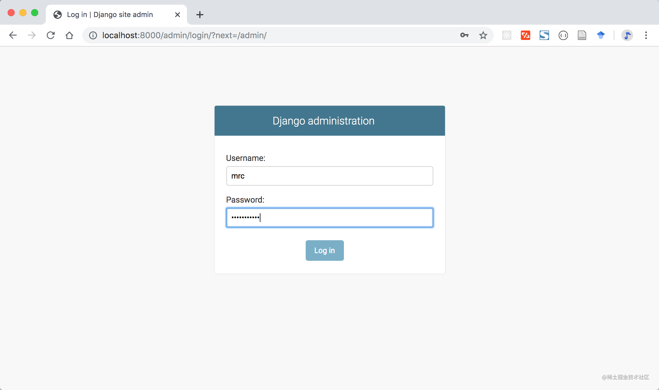Open the home page via house icon
659x390 pixels.
coord(69,36)
